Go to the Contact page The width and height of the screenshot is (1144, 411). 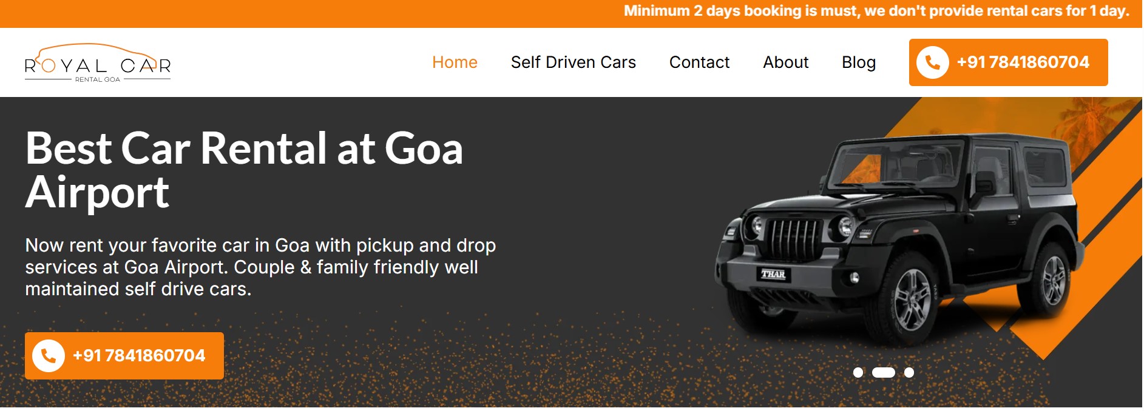[699, 62]
